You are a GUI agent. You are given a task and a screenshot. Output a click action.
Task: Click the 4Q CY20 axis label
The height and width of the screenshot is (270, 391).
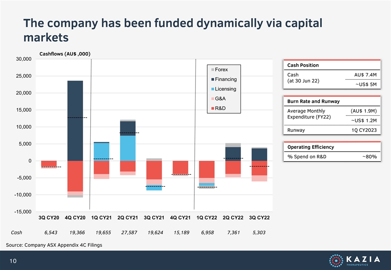(75, 218)
